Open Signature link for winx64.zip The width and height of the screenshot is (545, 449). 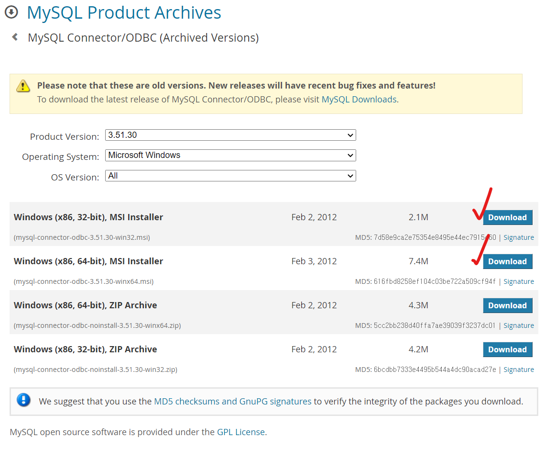click(519, 326)
